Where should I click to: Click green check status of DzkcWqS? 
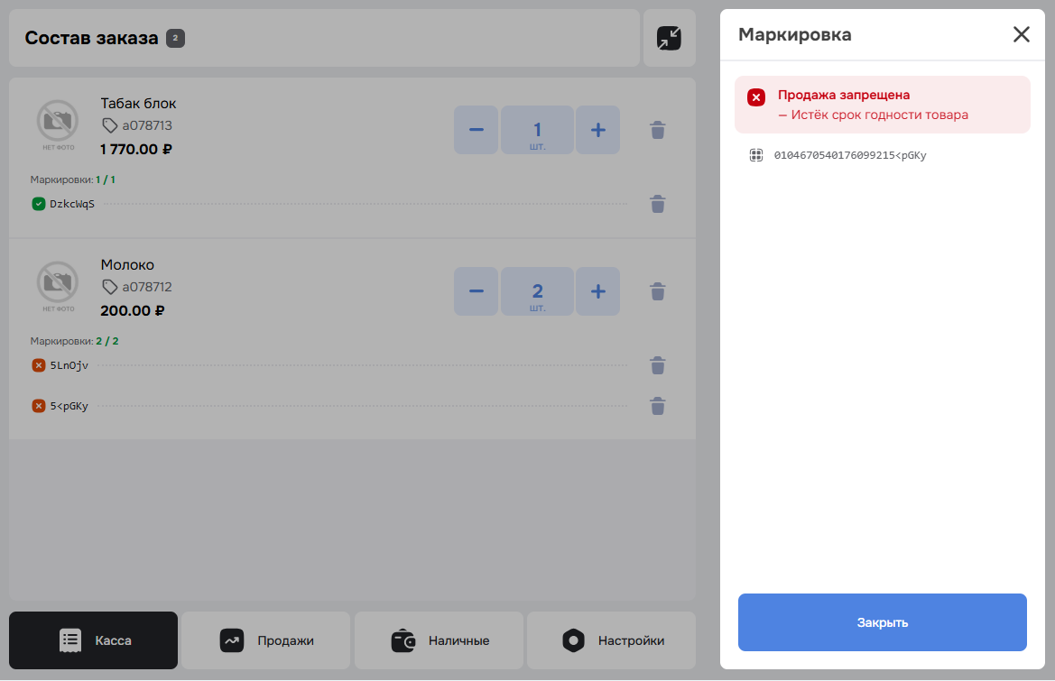point(39,204)
